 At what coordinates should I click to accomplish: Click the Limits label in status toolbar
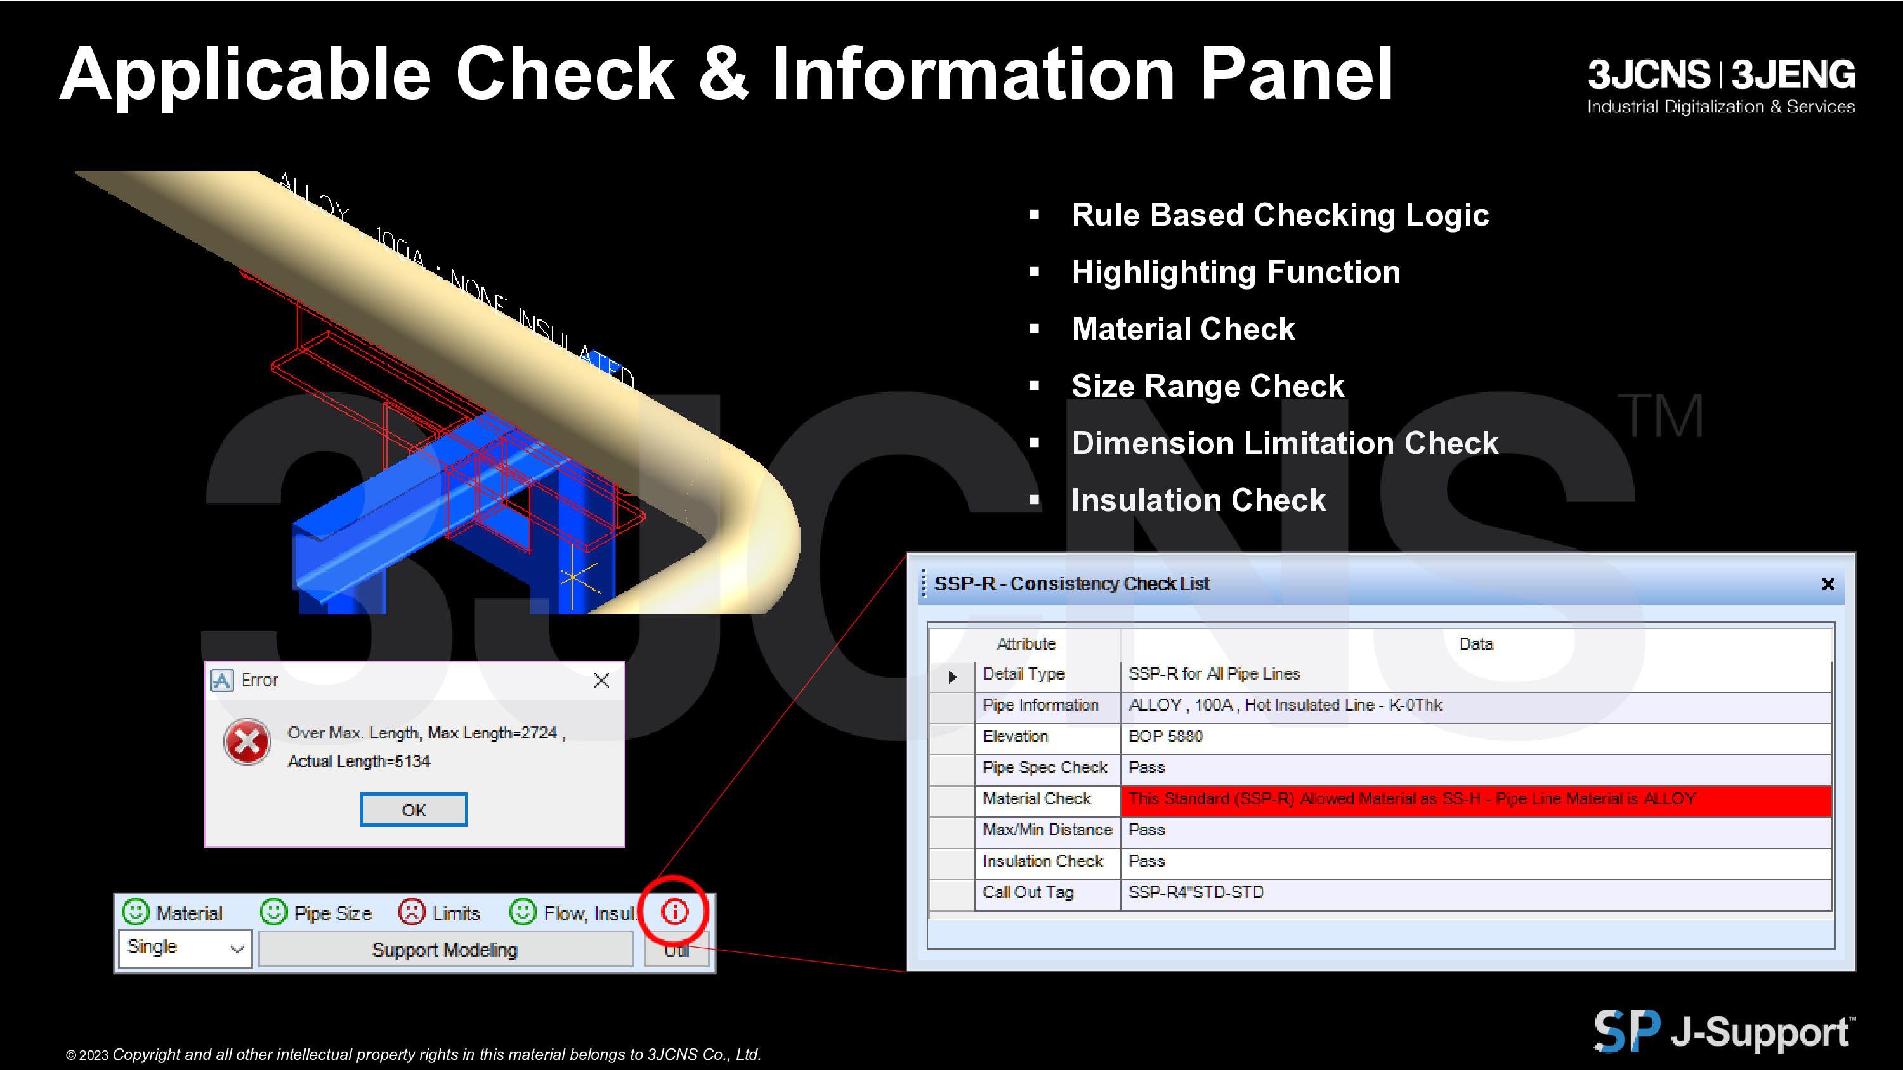(x=456, y=913)
